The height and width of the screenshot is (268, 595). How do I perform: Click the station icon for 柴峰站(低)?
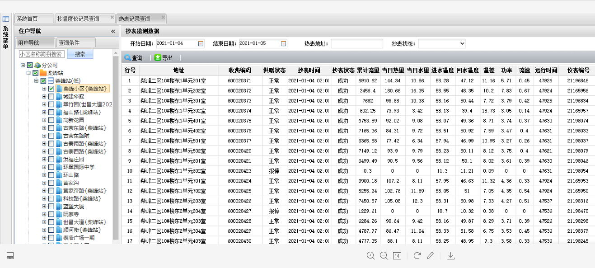(51, 81)
